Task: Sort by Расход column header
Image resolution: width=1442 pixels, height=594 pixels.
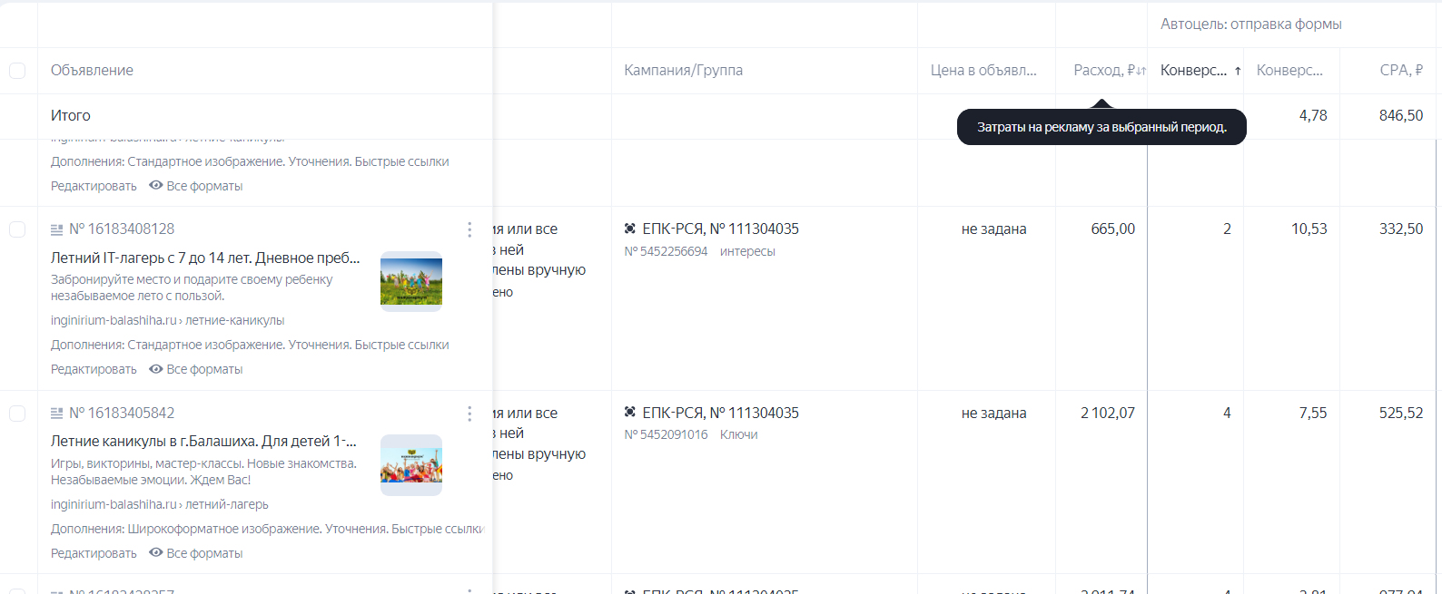Action: point(1110,70)
